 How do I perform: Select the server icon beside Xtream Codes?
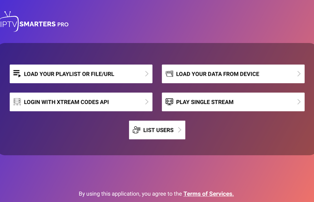(17, 102)
